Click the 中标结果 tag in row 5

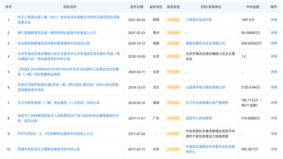(173, 72)
